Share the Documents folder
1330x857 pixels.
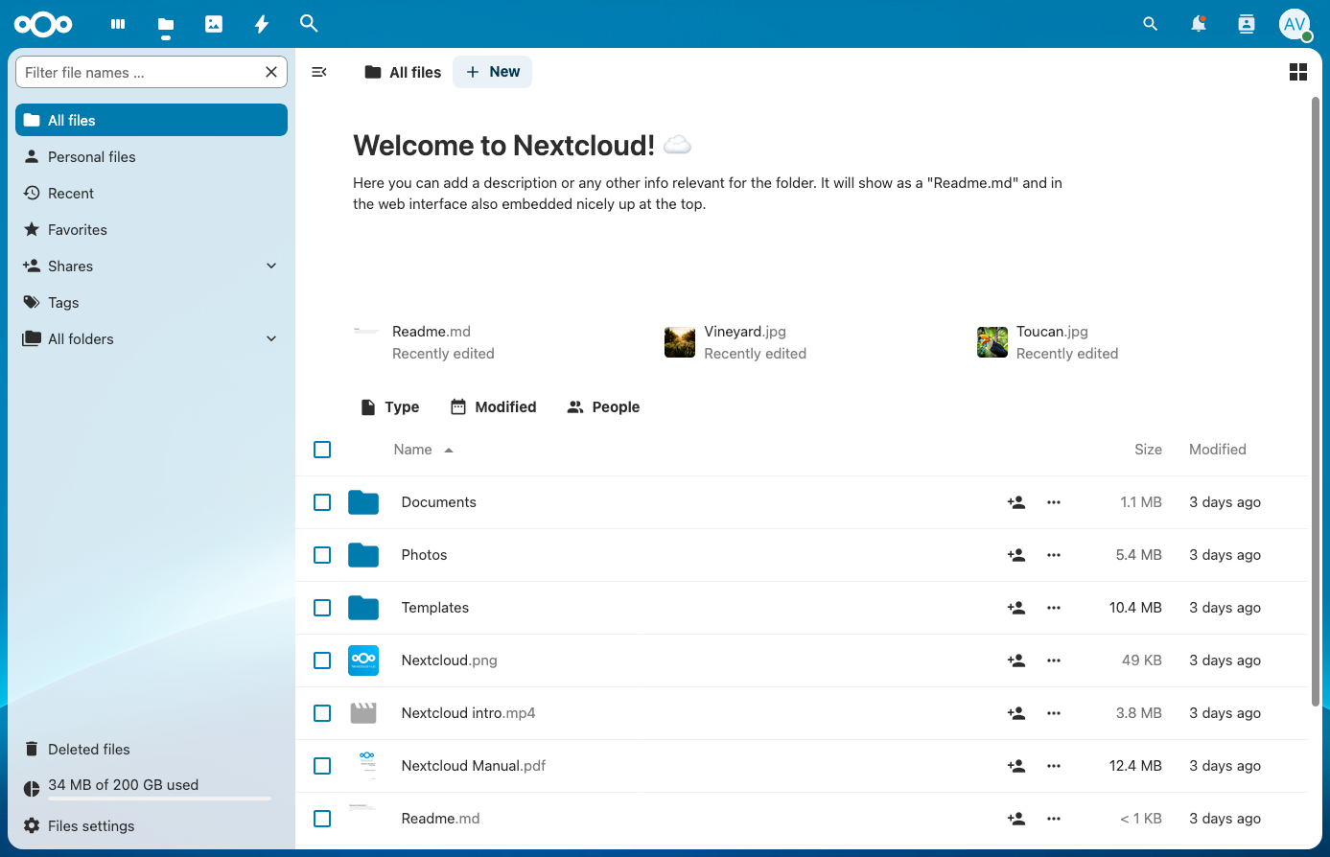pos(1016,502)
